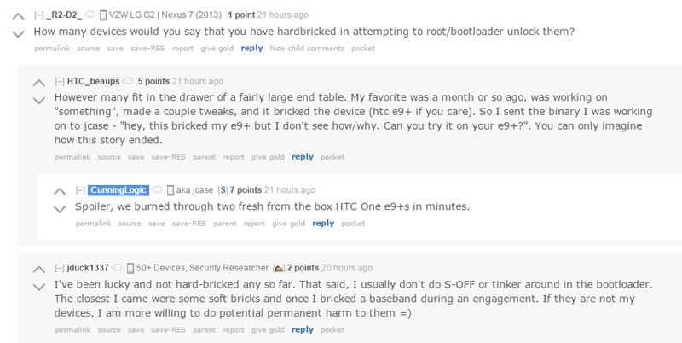Image resolution: width=682 pixels, height=343 pixels.
Task: Collapse HTC_beaups' comment with [–] toggle
Action: click(60, 81)
